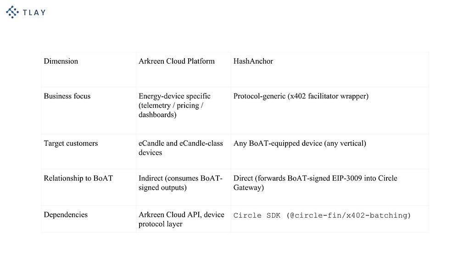Select the Target customers row label
Image resolution: width=470 pixels, height=264 pixels.
[x=71, y=143]
